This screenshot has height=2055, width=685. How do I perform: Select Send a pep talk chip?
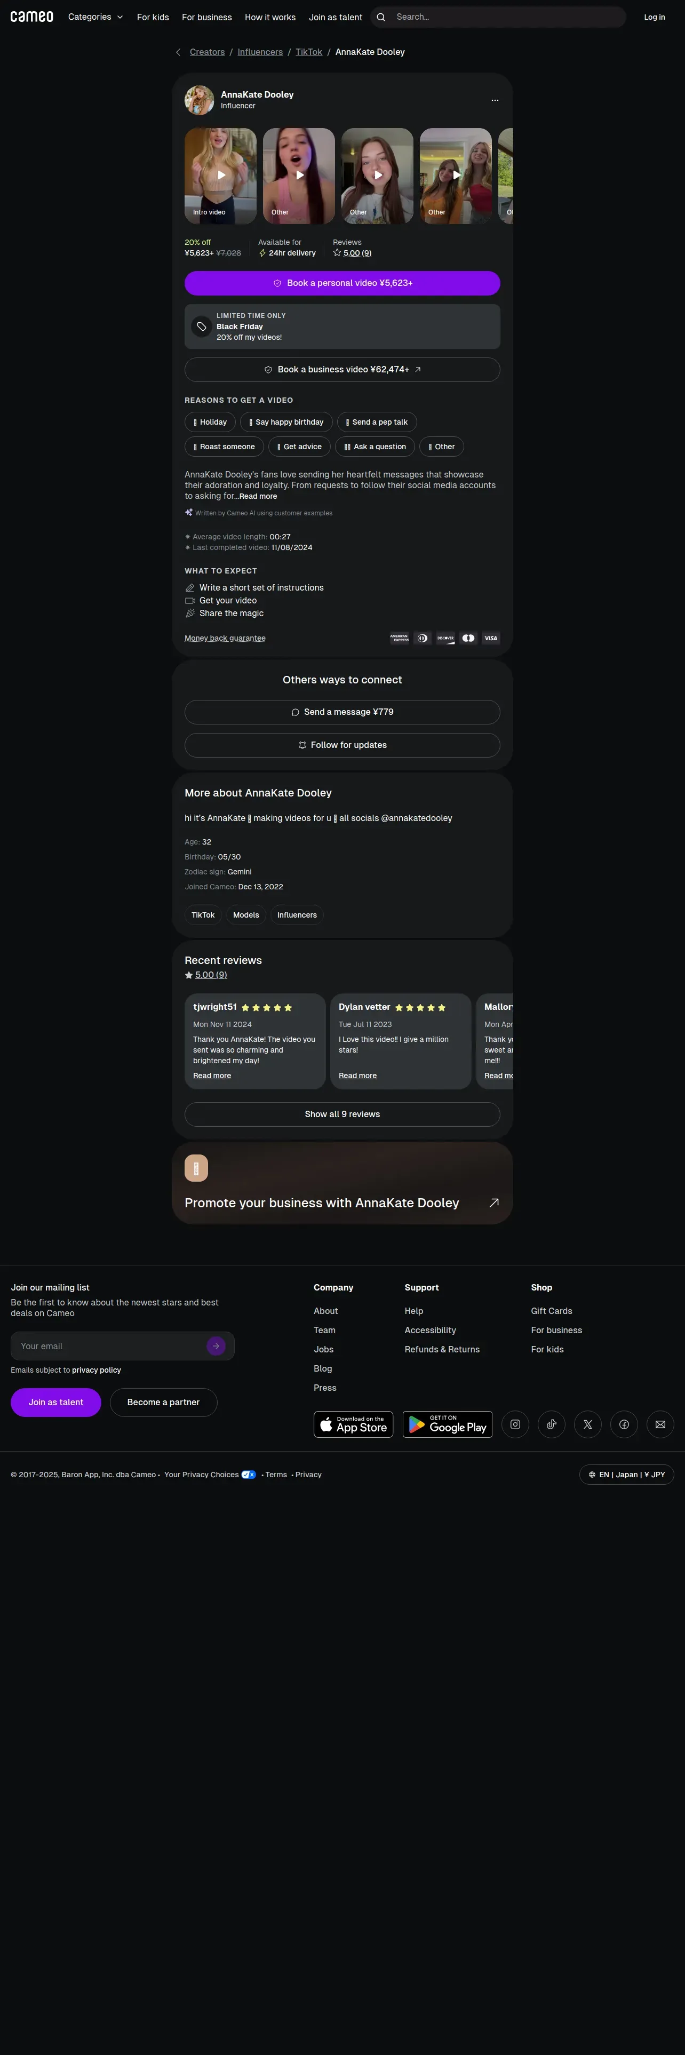pos(377,422)
